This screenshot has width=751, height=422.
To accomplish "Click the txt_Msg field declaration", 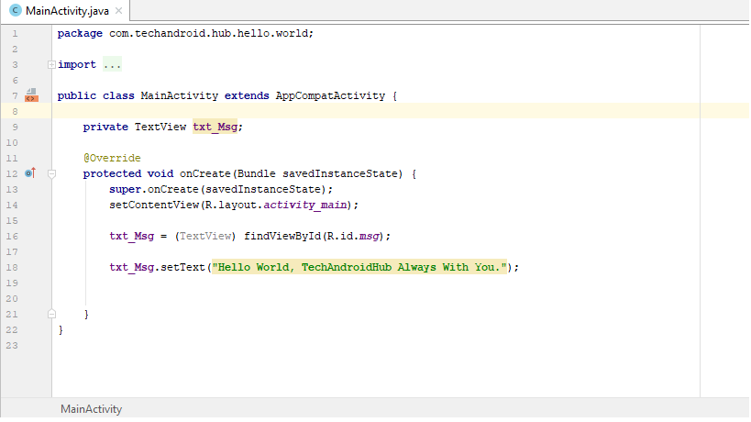I will click(217, 127).
